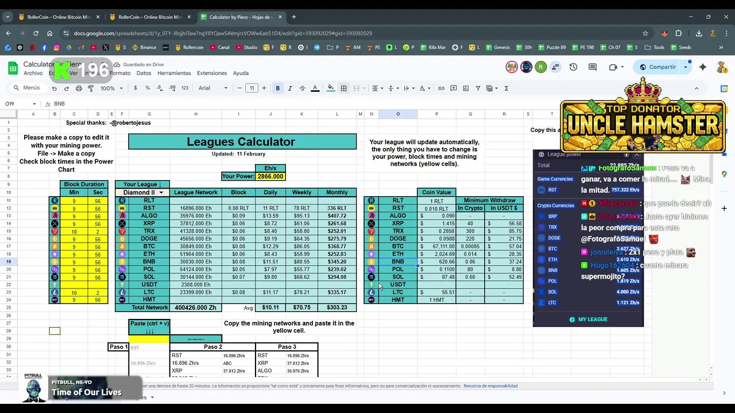Insert a link
Image resolution: width=735 pixels, height=413 pixels.
coord(441,88)
